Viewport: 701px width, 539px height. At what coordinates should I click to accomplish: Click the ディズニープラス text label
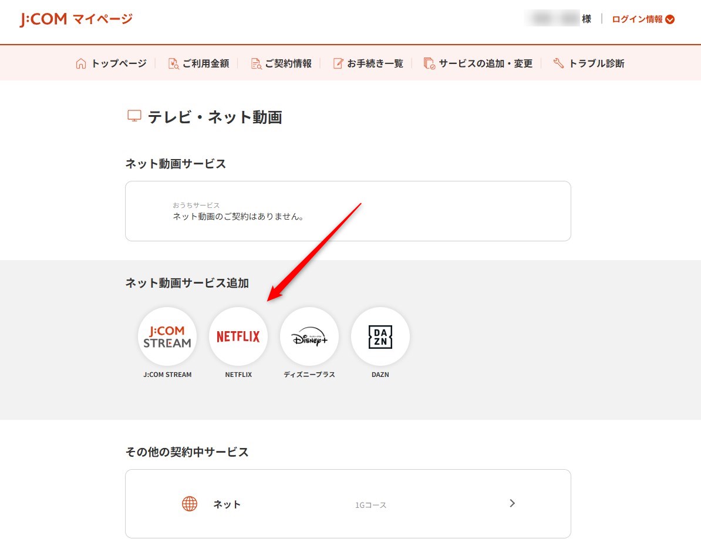pyautogui.click(x=309, y=375)
